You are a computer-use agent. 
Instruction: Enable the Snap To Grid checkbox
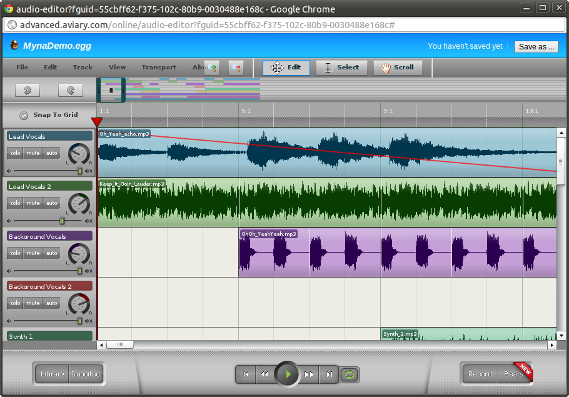(x=24, y=115)
